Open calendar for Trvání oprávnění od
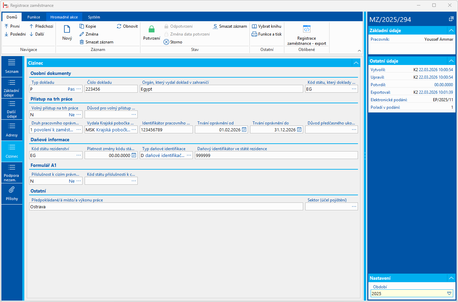This screenshot has height=302, width=458. pos(244,130)
